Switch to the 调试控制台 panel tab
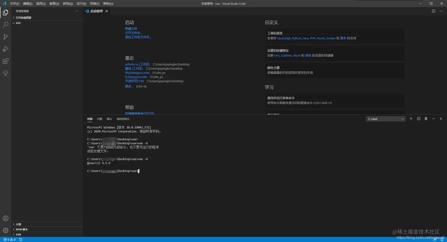This screenshot has width=447, height=242. click(x=123, y=119)
